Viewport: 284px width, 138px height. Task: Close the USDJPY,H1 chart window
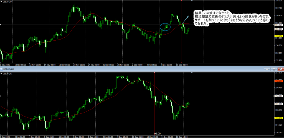click(x=280, y=69)
